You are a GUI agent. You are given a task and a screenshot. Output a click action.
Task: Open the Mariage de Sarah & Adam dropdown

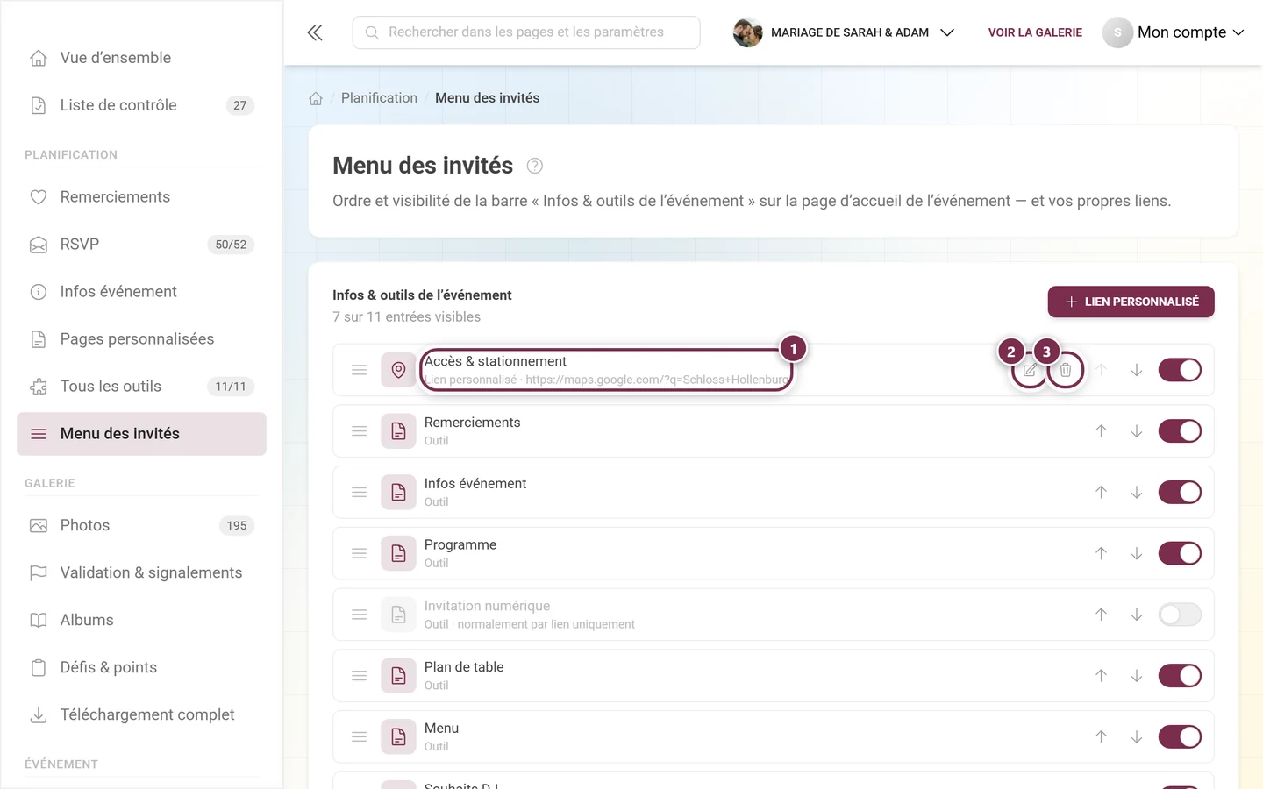(x=844, y=32)
